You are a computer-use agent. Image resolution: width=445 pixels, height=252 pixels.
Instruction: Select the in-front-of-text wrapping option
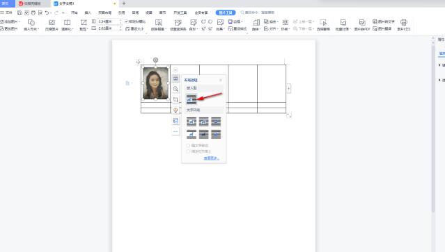(216, 134)
